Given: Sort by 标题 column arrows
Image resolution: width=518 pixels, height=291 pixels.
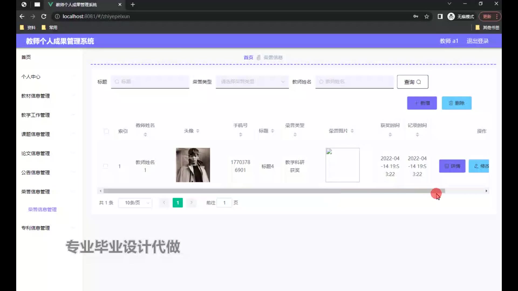Looking at the screenshot, I should click(272, 131).
